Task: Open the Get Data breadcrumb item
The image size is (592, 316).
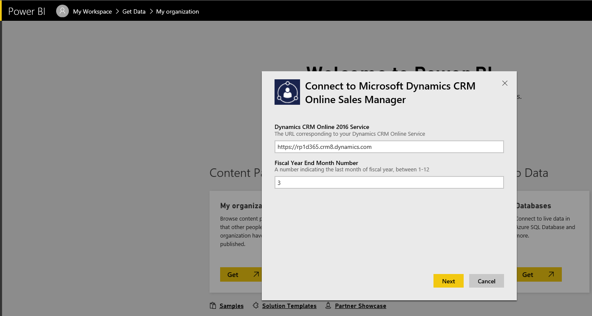Action: tap(134, 11)
